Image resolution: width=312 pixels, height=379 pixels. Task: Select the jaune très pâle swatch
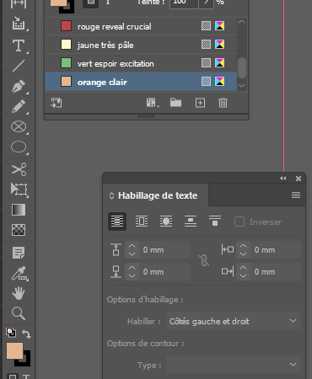[141, 45]
